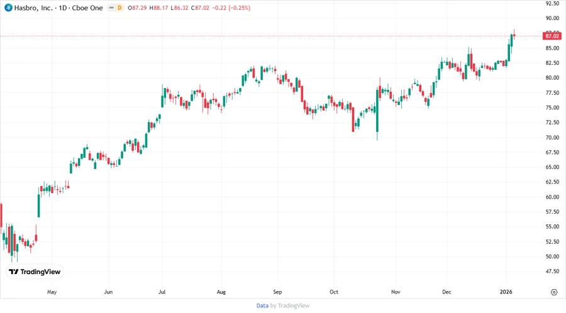This screenshot has height=313, width=566.
Task: Click the 57.50 price axis label
Action: click(552, 212)
